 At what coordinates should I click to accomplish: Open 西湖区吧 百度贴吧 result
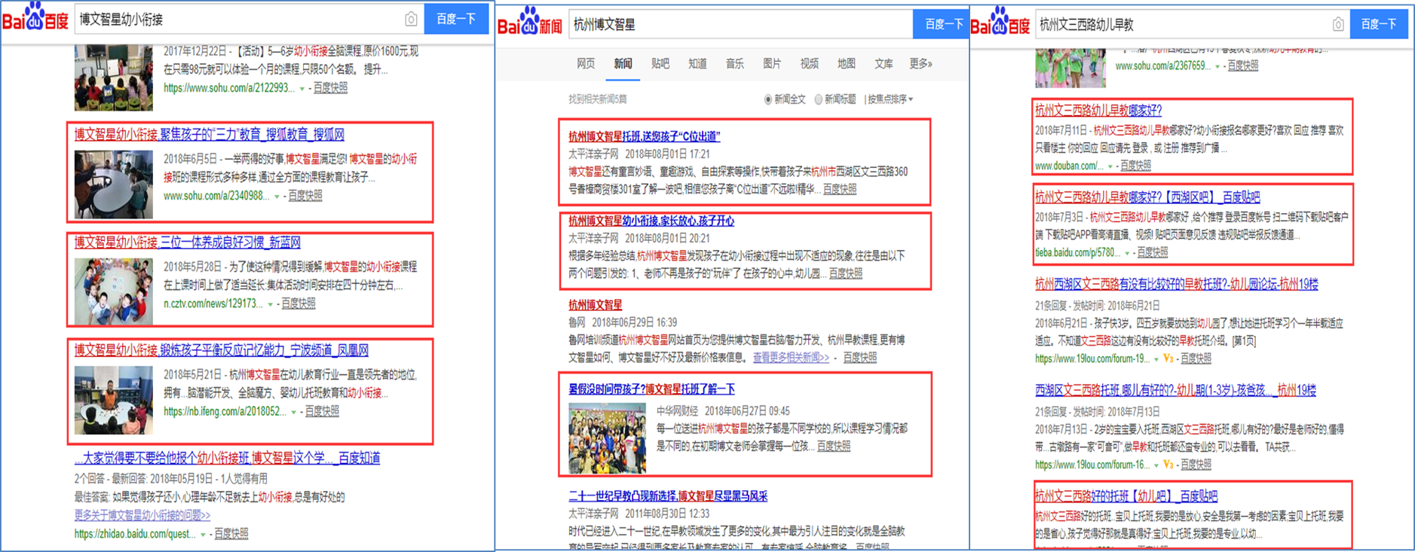pyautogui.click(x=1147, y=197)
